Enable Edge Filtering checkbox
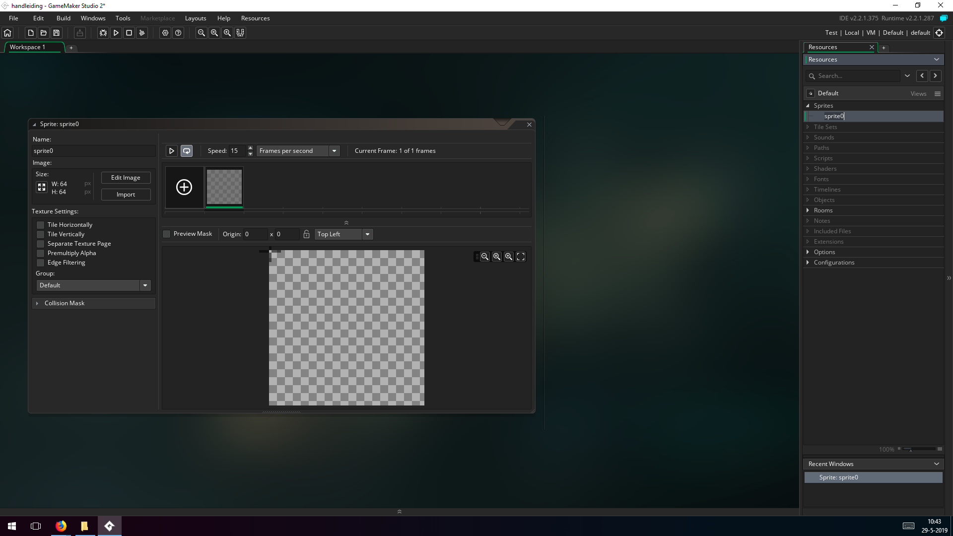The image size is (953, 536). [x=41, y=263]
